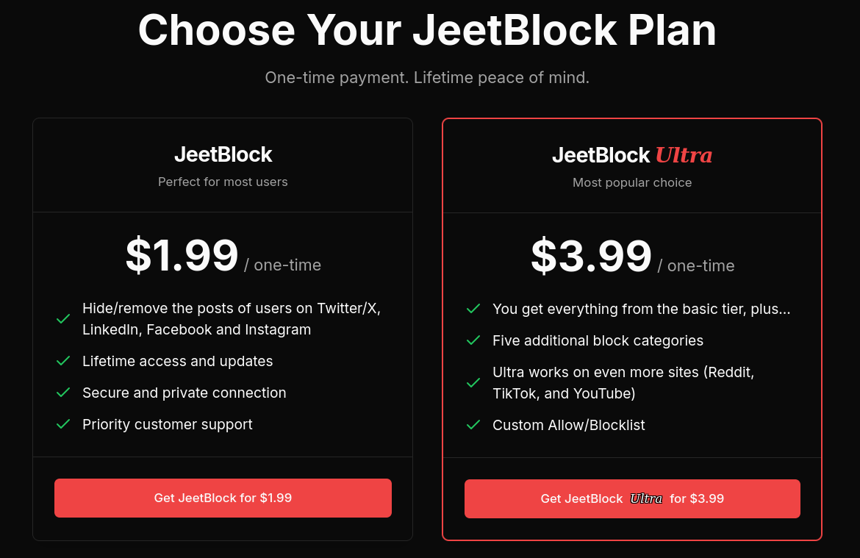Click checkmark beside Priority customer support
This screenshot has height=558, width=860.
click(x=63, y=424)
